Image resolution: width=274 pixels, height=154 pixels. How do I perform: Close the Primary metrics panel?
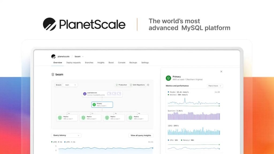pos(221,71)
